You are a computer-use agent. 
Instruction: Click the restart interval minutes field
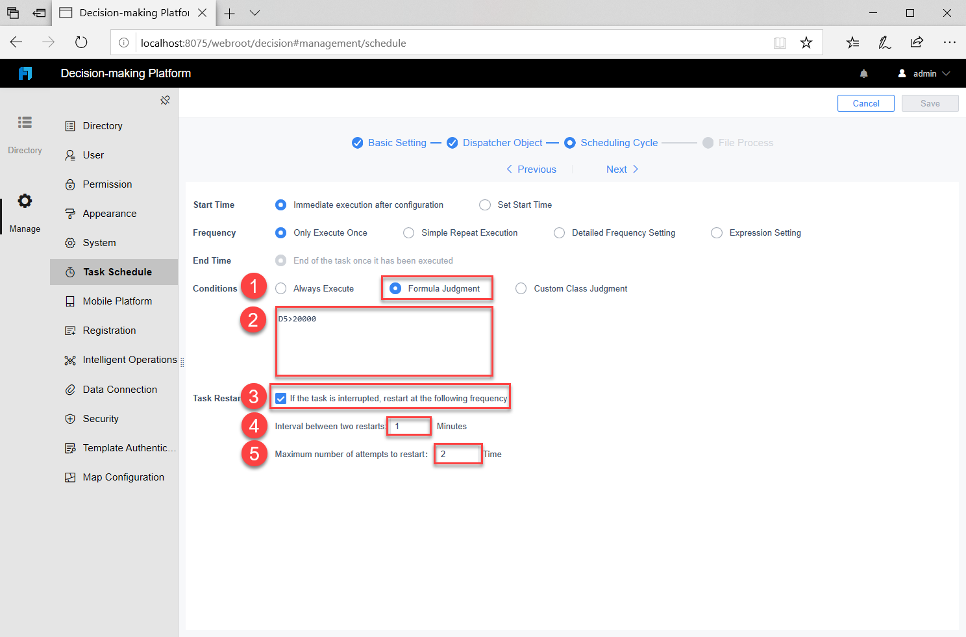pos(408,426)
